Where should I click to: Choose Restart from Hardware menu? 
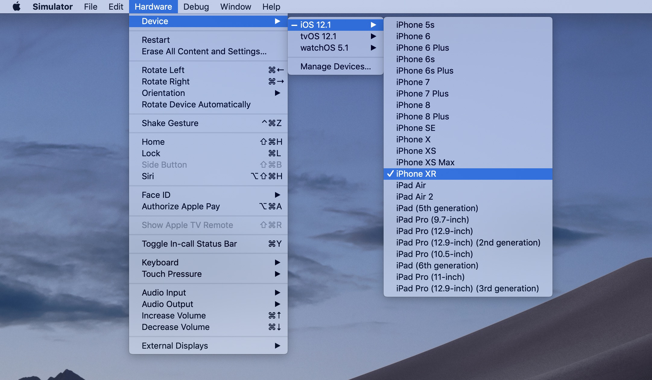pyautogui.click(x=208, y=40)
